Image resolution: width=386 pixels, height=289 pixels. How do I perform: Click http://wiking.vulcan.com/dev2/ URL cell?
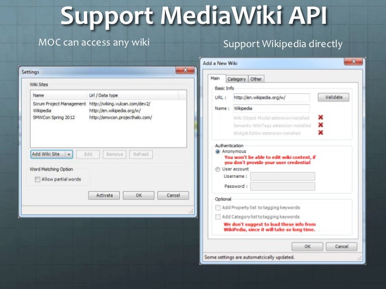(x=120, y=104)
